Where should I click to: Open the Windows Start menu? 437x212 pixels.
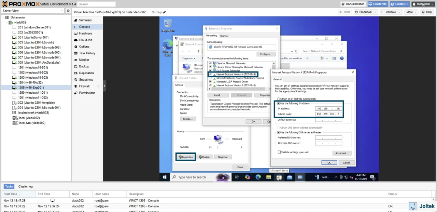point(165,177)
